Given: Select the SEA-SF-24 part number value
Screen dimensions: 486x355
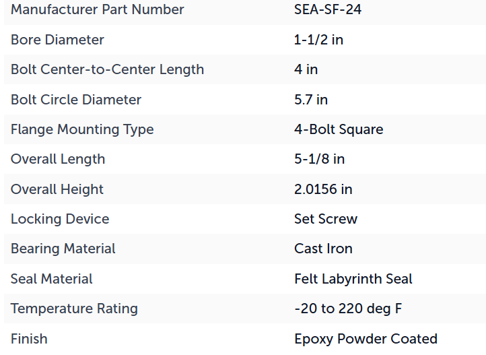Looking at the screenshot, I should click(x=328, y=9).
